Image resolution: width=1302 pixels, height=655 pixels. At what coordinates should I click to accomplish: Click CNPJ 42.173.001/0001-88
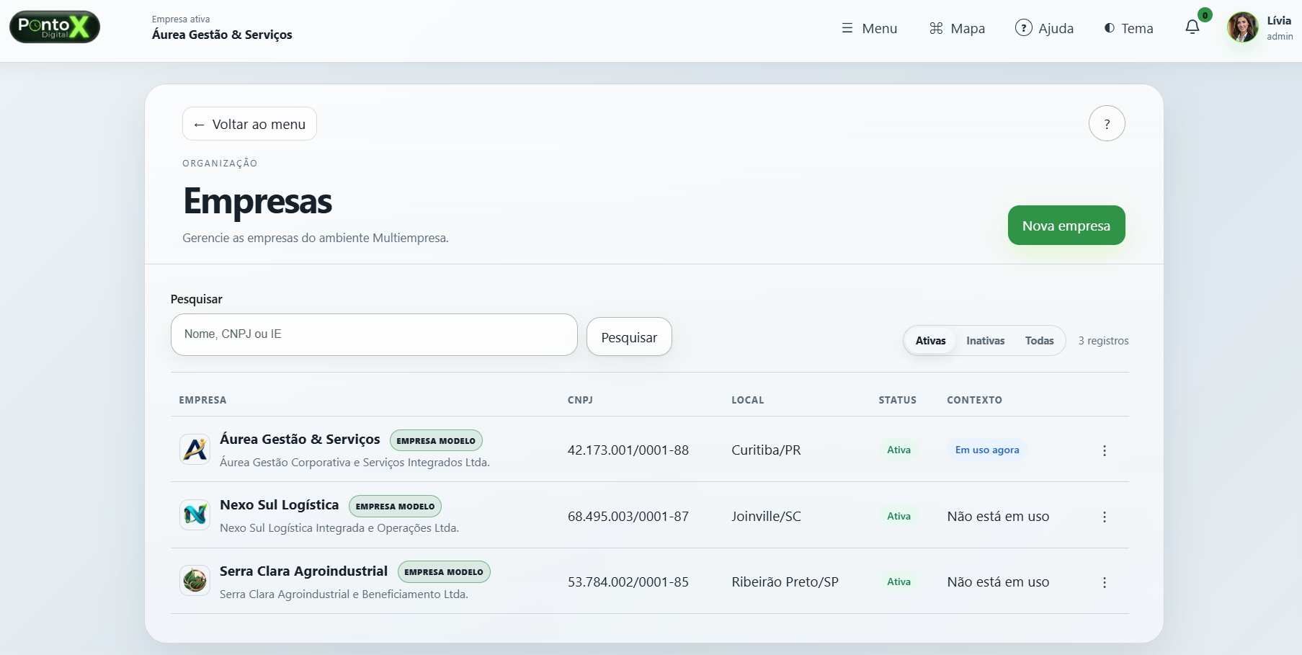pyautogui.click(x=628, y=450)
